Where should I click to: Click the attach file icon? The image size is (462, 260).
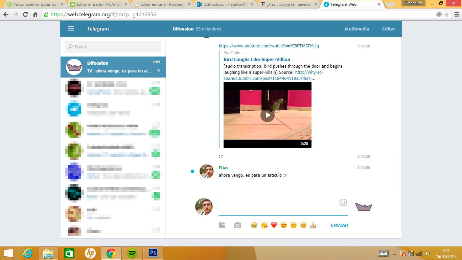222,225
